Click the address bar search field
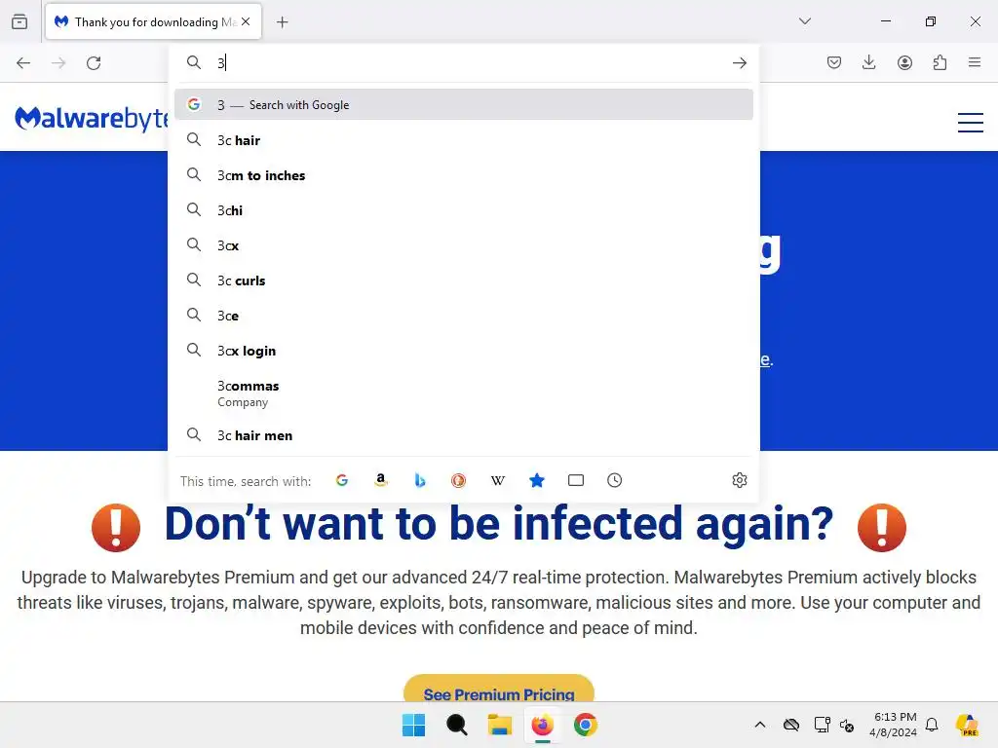 pos(465,62)
